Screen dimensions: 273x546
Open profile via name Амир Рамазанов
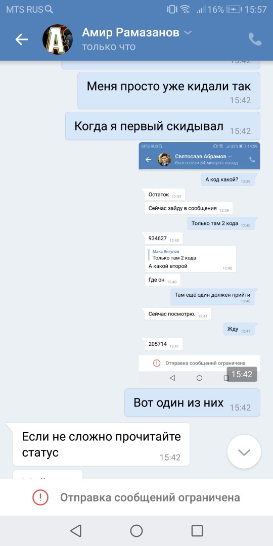pos(130,33)
